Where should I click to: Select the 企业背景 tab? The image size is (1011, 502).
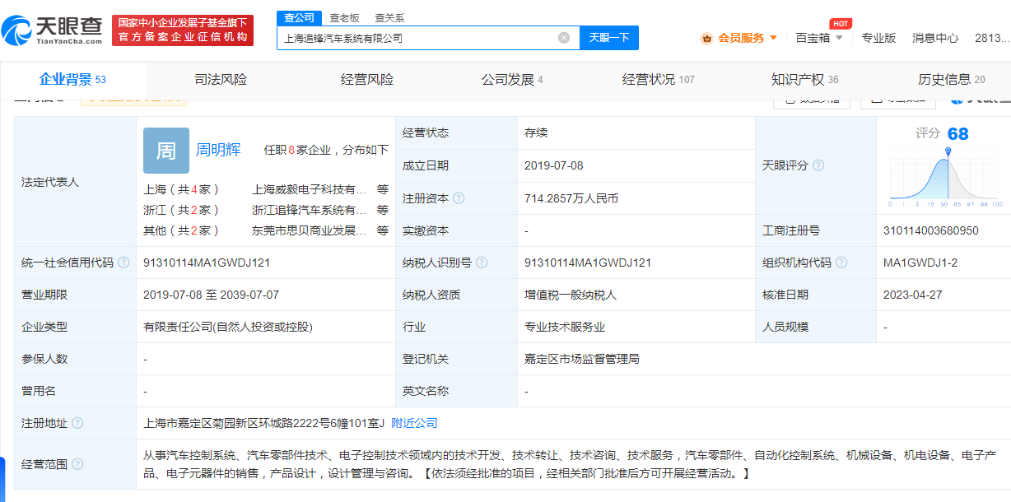click(72, 79)
